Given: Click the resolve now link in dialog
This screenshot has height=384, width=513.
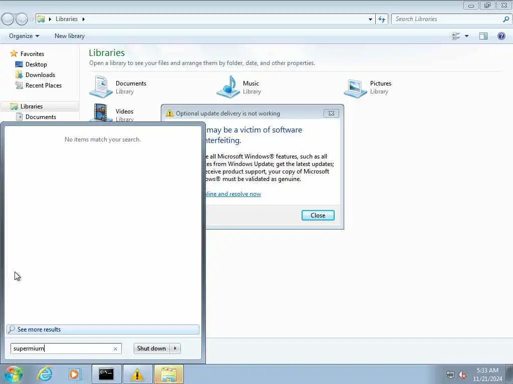Looking at the screenshot, I should point(233,194).
